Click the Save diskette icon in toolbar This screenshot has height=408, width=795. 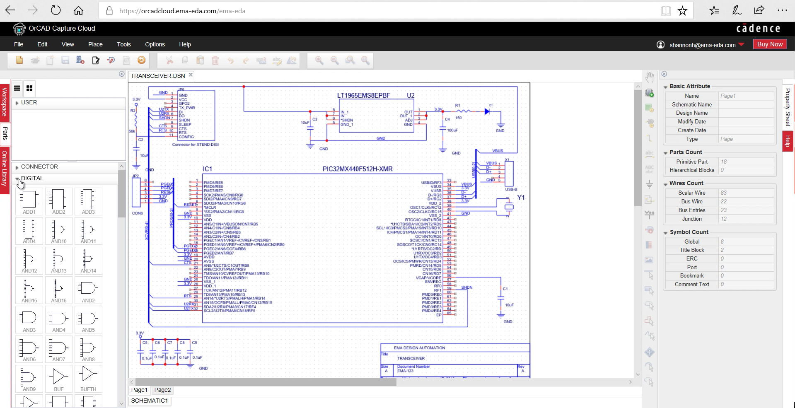(65, 60)
